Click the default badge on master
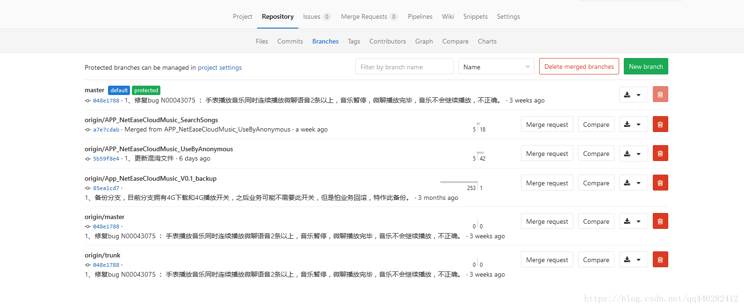This screenshot has width=744, height=308. (x=119, y=90)
